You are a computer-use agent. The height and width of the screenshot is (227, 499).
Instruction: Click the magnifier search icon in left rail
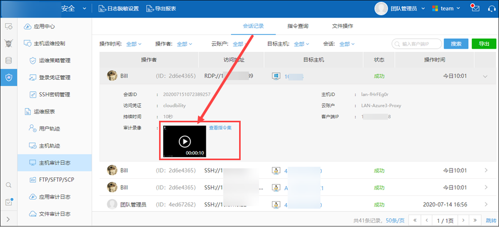[9, 185]
